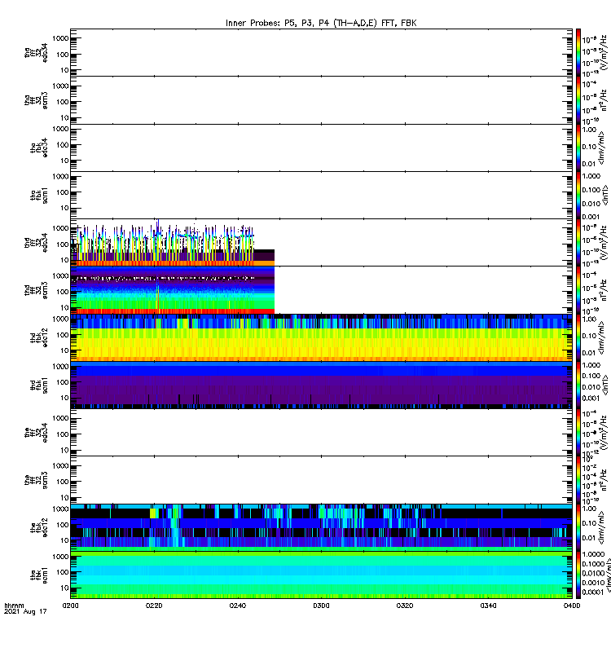Click the "the fbk edc12" panel label
Screen dimensions: 611x652
tap(39, 527)
